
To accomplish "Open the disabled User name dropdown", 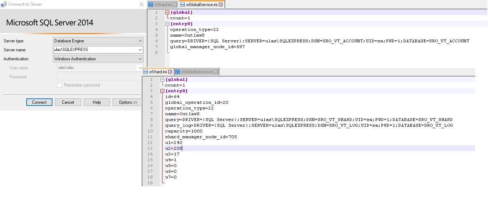I will pos(140,68).
